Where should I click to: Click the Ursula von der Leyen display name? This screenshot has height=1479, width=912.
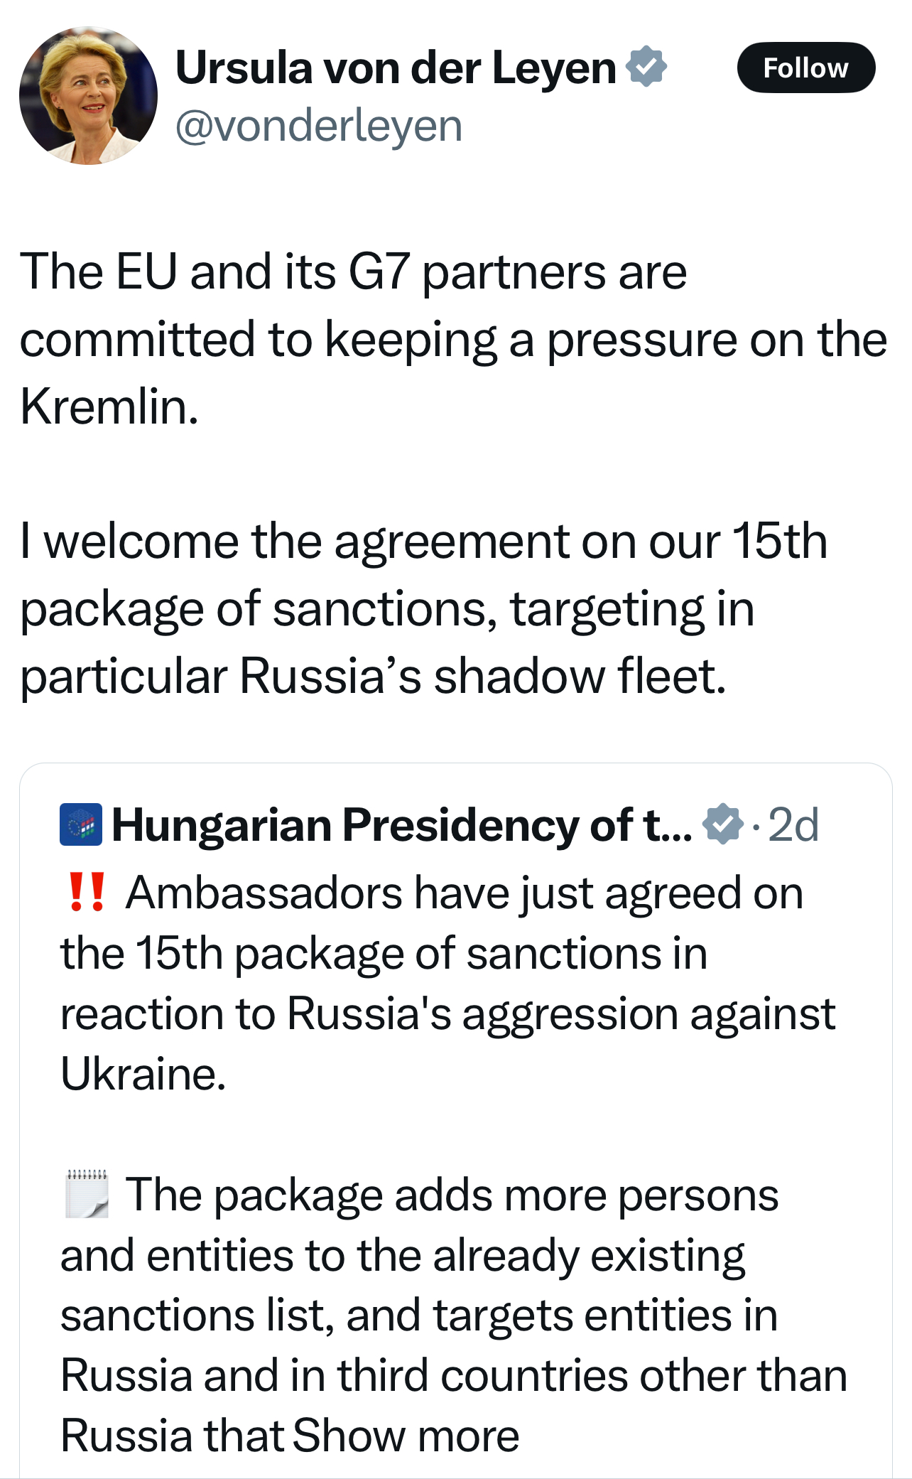click(x=396, y=68)
